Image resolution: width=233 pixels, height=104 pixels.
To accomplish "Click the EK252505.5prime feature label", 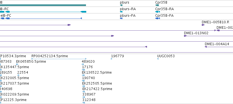I will pyautogui.click(x=97, y=83).
